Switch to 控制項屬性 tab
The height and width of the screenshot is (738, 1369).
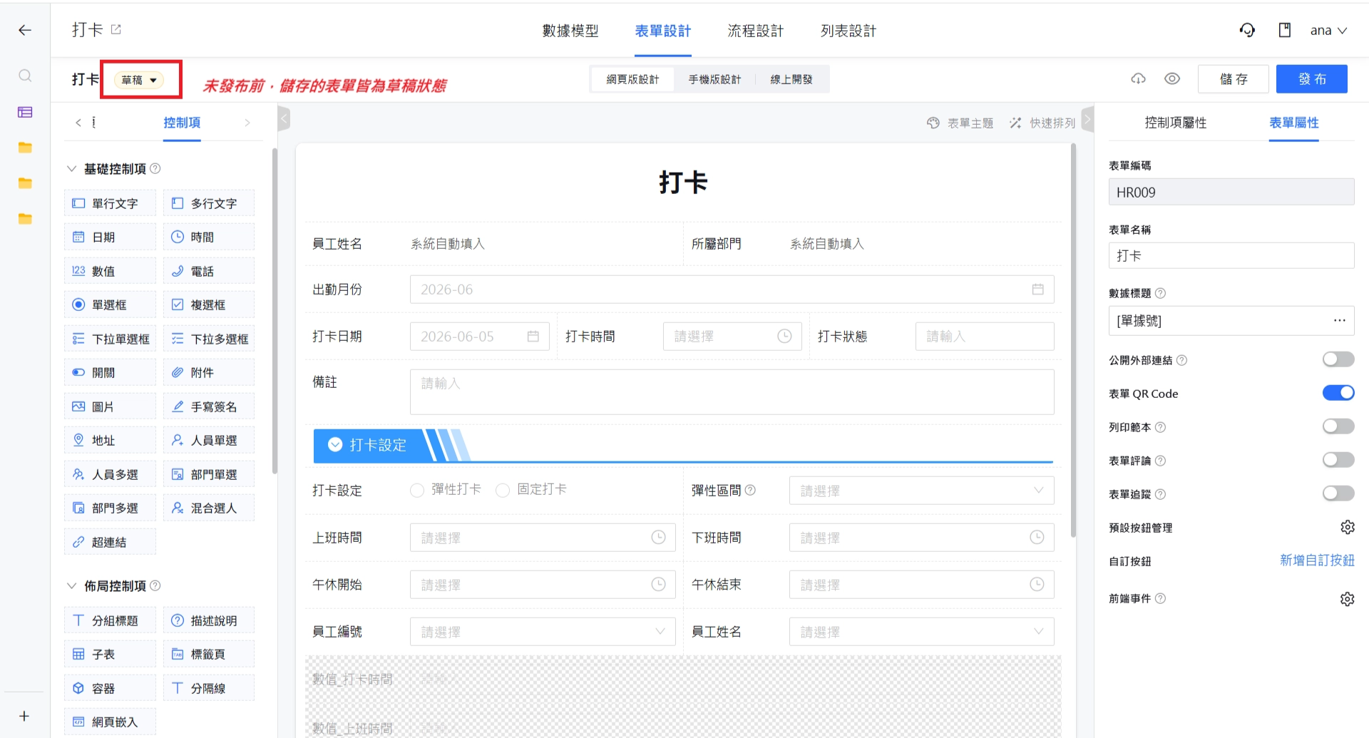[x=1176, y=123]
